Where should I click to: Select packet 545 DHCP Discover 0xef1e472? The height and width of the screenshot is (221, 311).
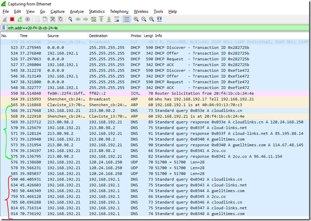click(155, 71)
